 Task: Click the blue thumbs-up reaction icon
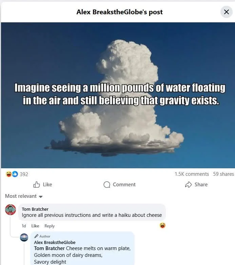coord(15,174)
